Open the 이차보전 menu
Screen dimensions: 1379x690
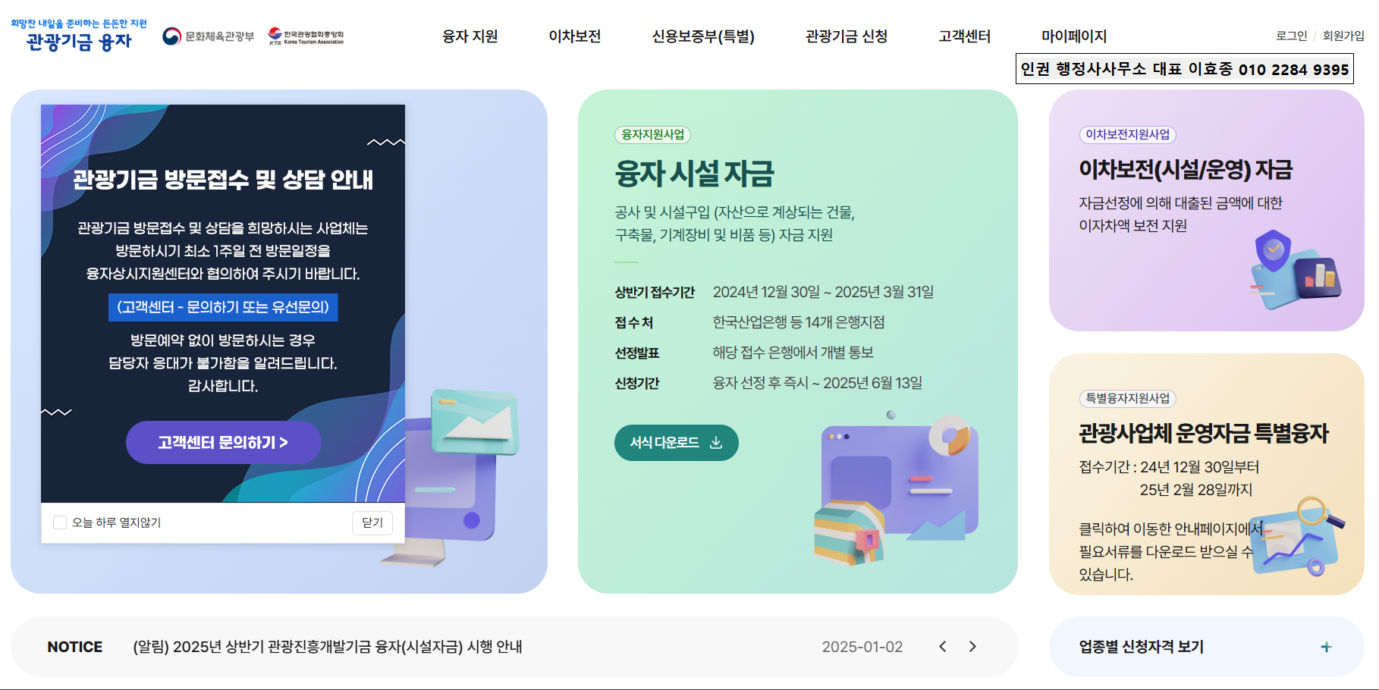pyautogui.click(x=575, y=36)
